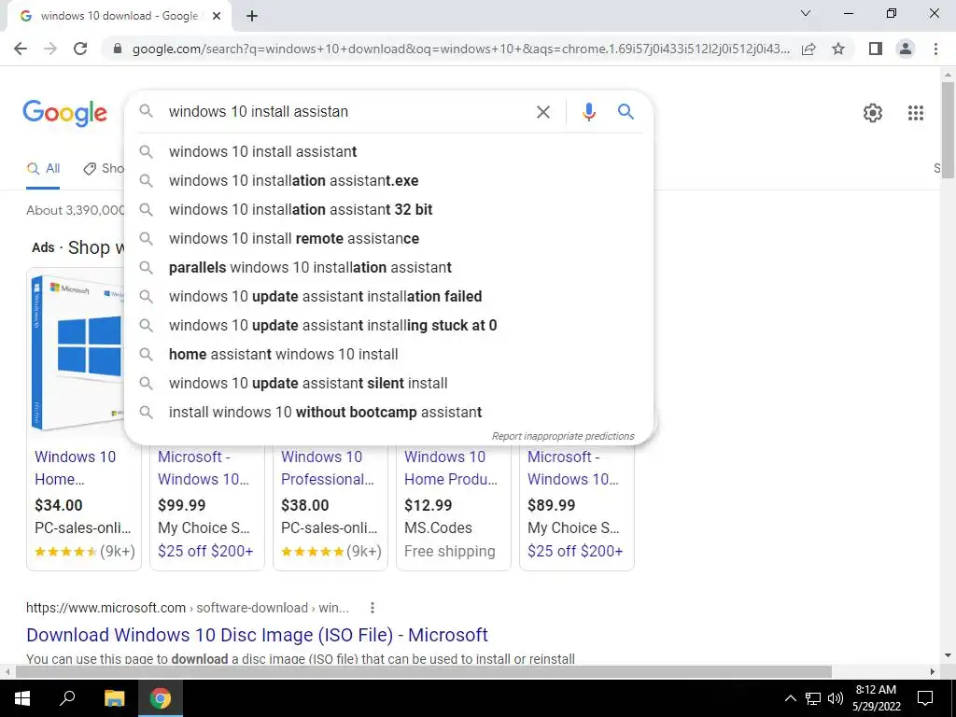Click the horizontal page scrollbar
Image resolution: width=956 pixels, height=717 pixels.
[423, 672]
